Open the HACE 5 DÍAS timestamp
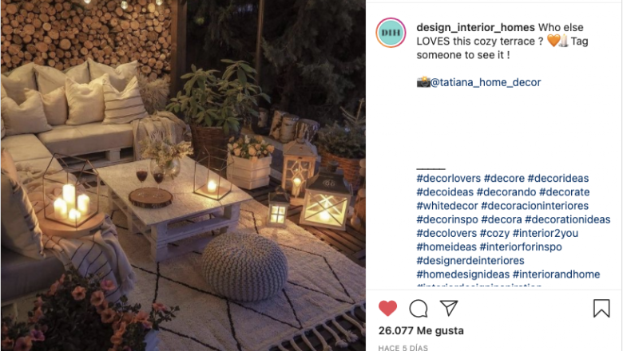623x351 pixels. click(x=403, y=348)
